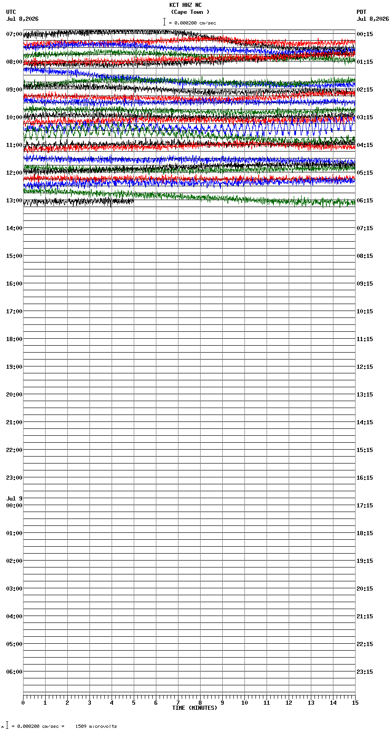392x732 pixels.
Task: Click the '18:00' UTC row label
Action: pos(14,339)
